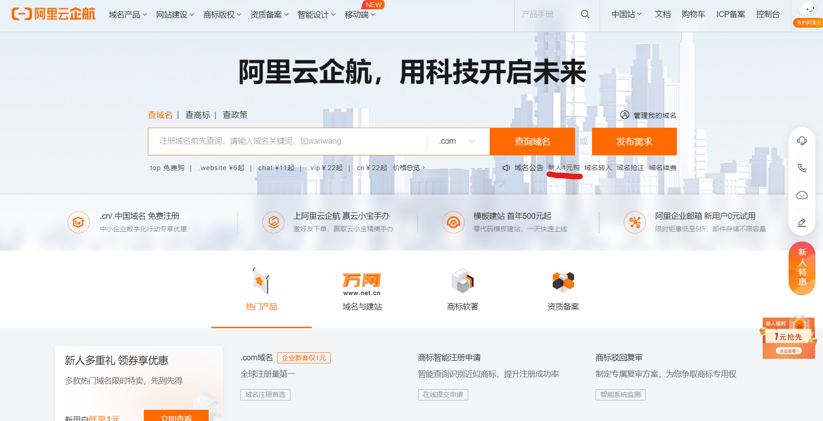
Task: Select the 商标软著 category tab
Action: pyautogui.click(x=462, y=290)
